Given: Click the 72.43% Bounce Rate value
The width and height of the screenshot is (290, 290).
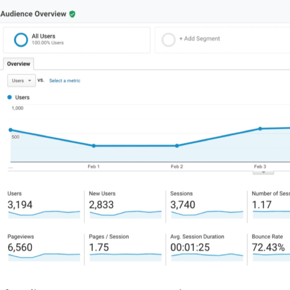Looking at the screenshot, I should point(268,248).
